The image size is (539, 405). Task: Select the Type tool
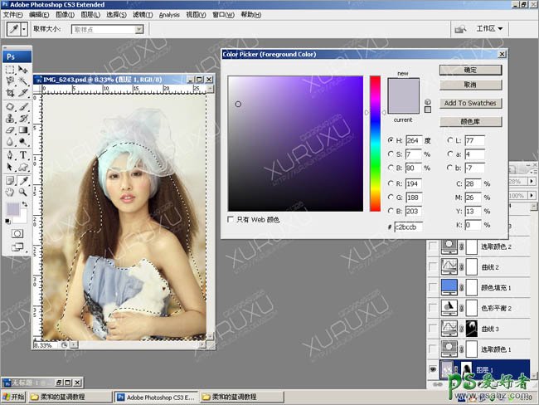point(23,154)
